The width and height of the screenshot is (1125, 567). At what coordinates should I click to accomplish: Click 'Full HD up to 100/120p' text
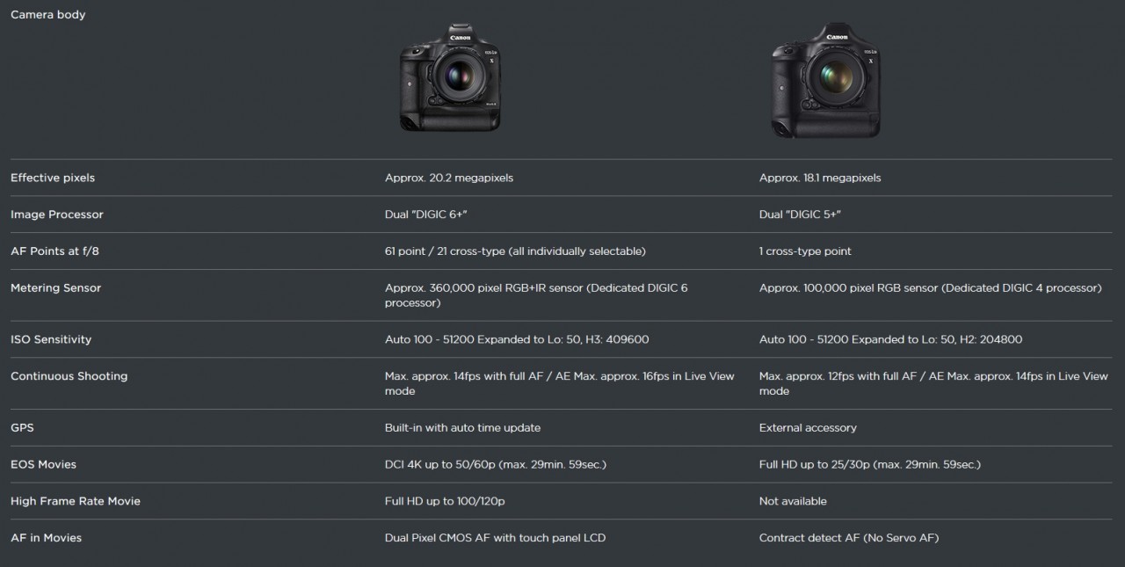point(445,501)
